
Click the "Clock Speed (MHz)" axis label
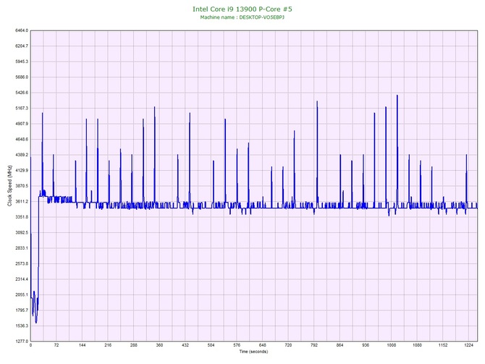[9, 186]
